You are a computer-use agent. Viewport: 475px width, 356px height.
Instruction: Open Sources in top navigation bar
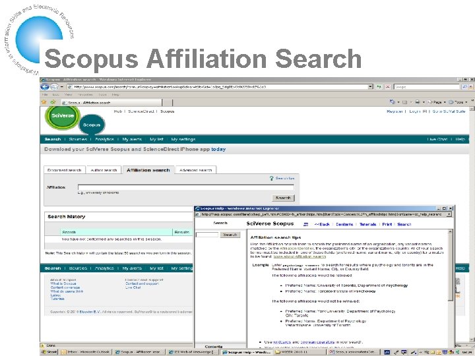tap(78, 139)
